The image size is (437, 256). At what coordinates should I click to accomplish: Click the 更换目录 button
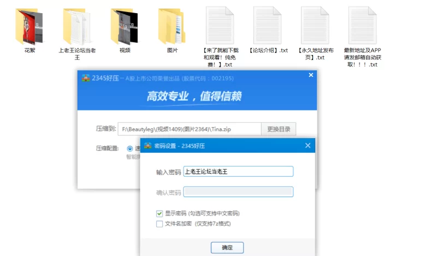[x=279, y=129]
